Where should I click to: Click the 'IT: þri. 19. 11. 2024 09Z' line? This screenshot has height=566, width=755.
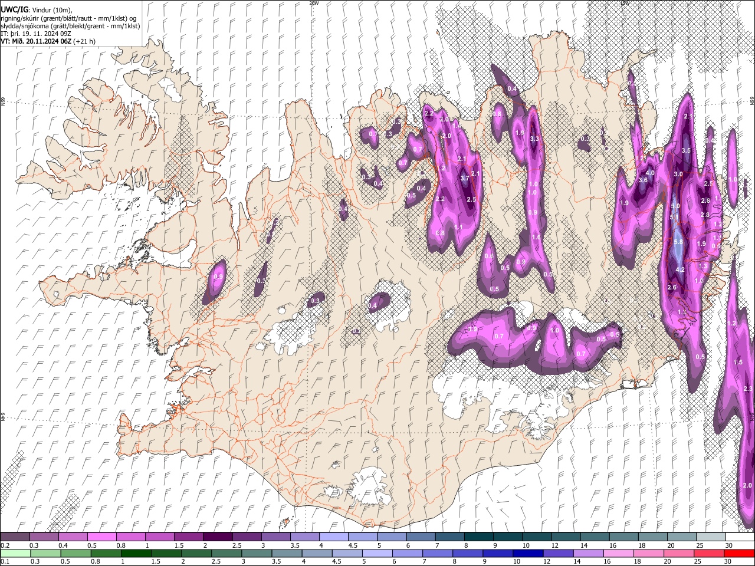(36, 34)
